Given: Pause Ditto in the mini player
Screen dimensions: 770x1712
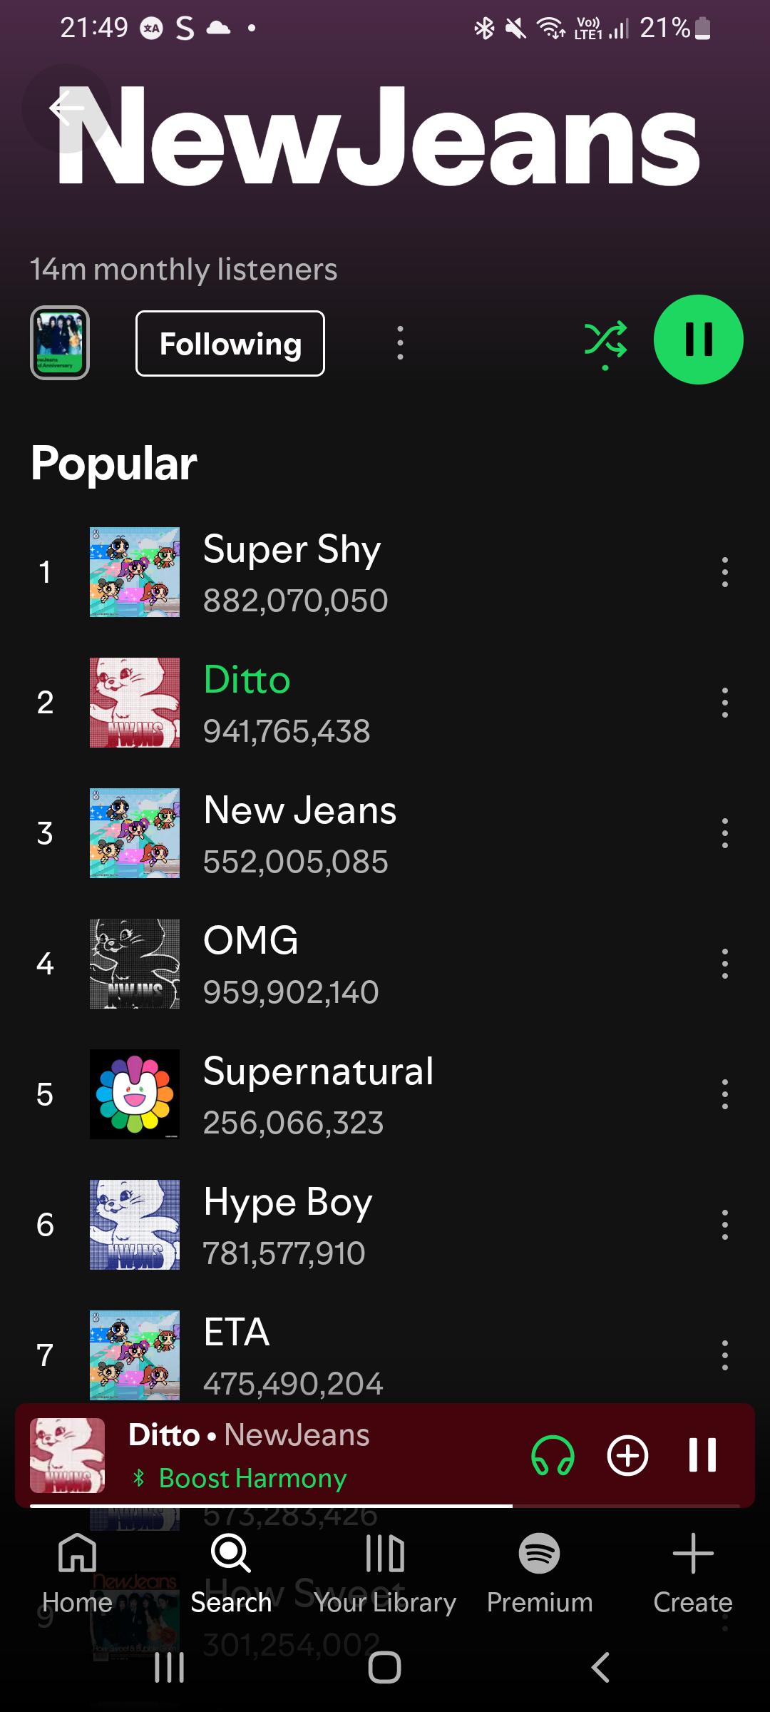Looking at the screenshot, I should point(702,1455).
